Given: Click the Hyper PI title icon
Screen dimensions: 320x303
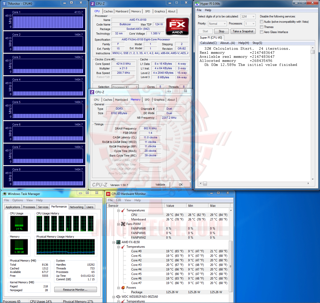Looking at the screenshot, I should pyautogui.click(x=197, y=4).
